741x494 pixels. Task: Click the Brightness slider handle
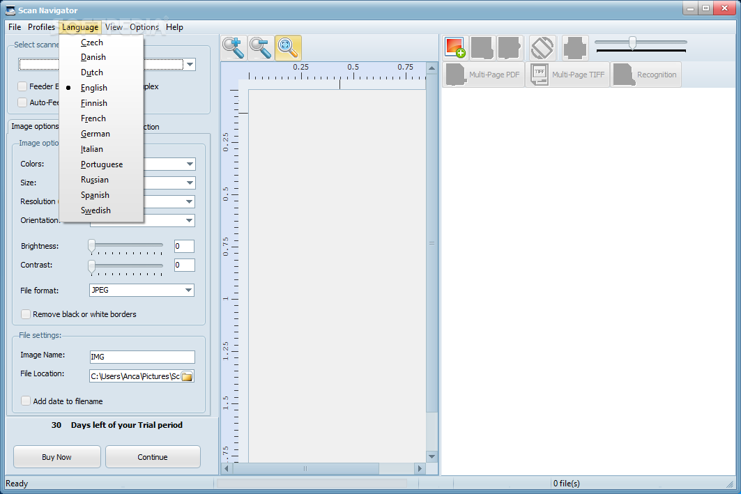click(92, 245)
